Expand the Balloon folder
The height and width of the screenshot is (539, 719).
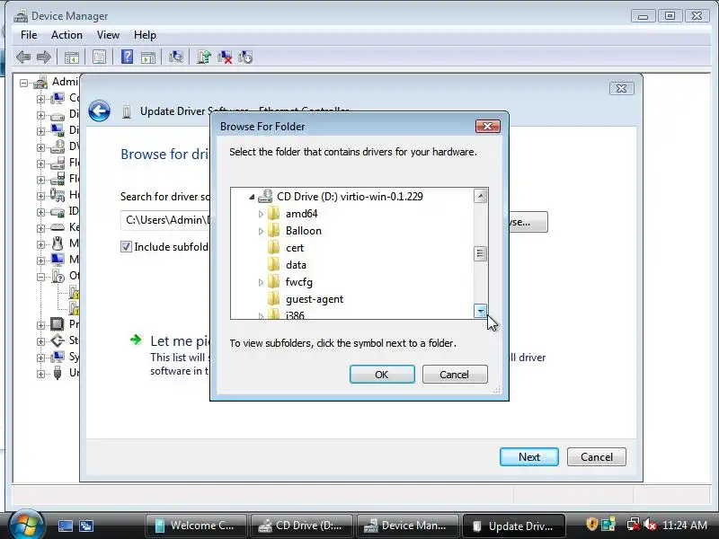coord(261,231)
